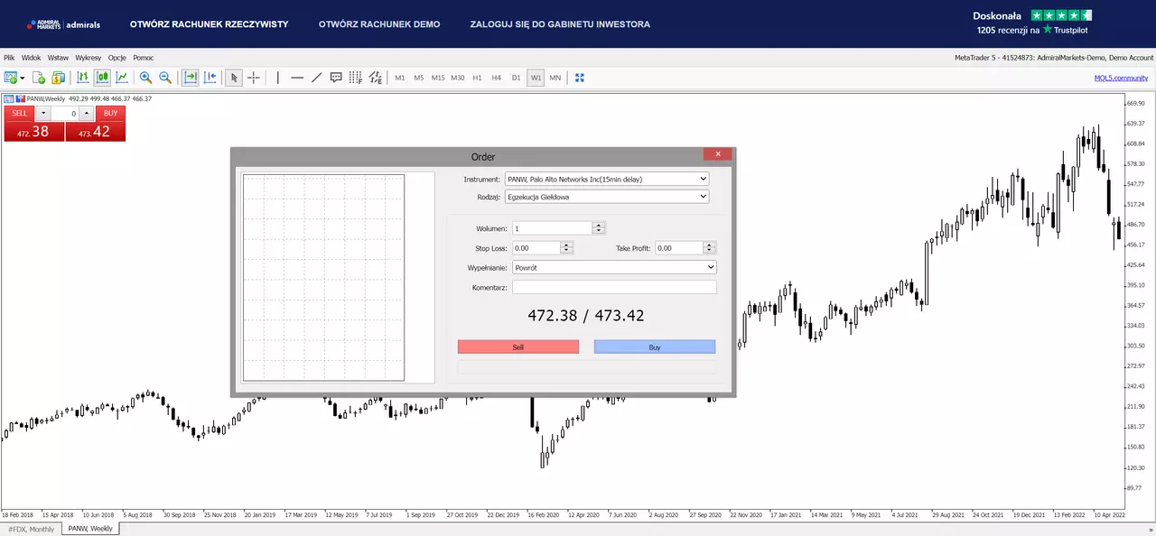
Task: Switch to the #FDX, Monthly chart tab
Action: click(x=32, y=529)
